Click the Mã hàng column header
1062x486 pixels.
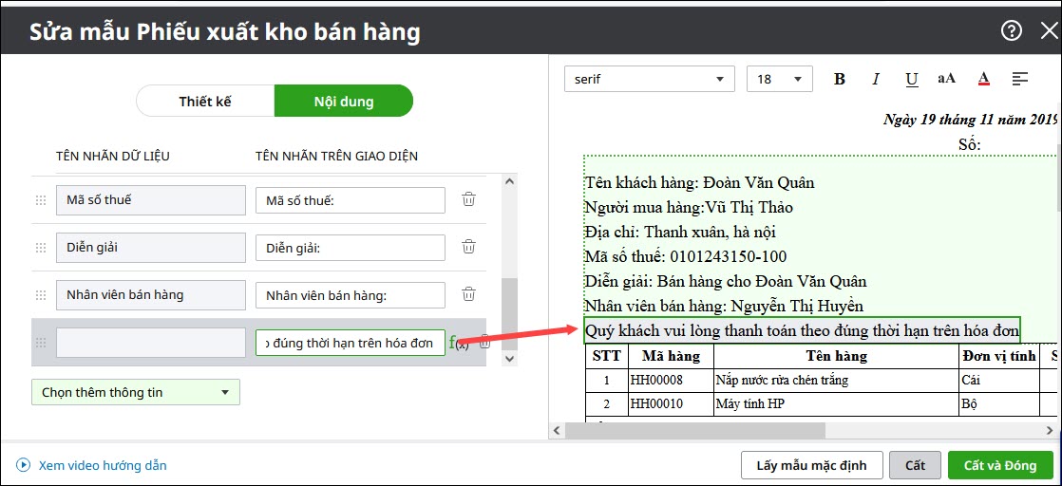click(670, 356)
